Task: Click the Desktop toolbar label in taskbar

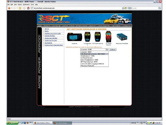Action: (134, 123)
